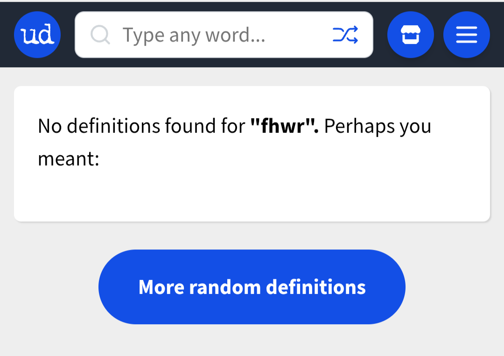Screen dimensions: 504x356
Task: Click the white no-results message card
Action: (252, 196)
